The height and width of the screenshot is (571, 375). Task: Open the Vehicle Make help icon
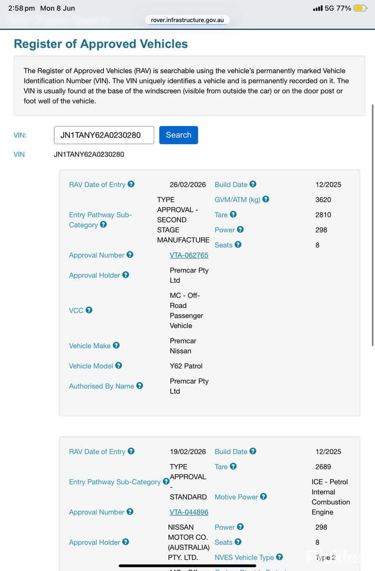coord(116,345)
